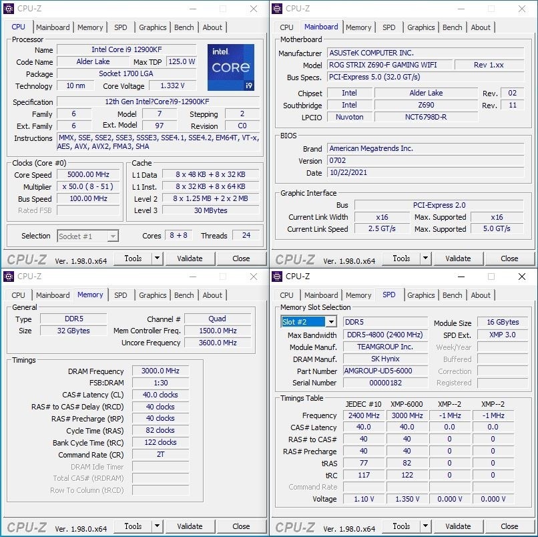
Task: Click the CPU-Z app icon in the Mainboard window
Action: point(276,8)
